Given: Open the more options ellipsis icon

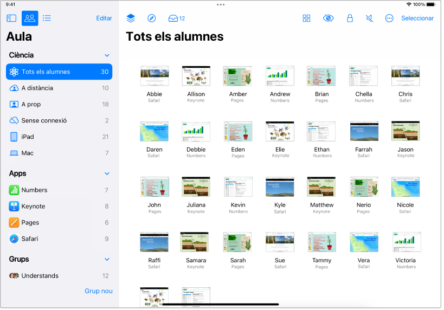Looking at the screenshot, I should coord(389,18).
